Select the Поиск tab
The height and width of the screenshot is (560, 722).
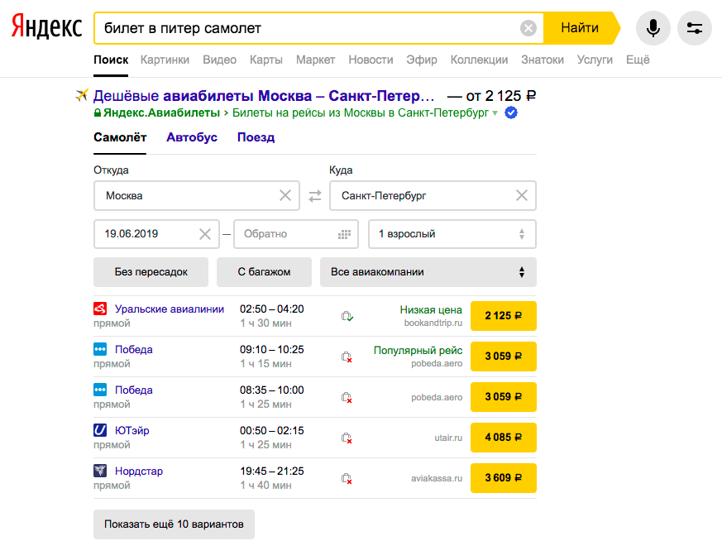[x=111, y=60]
